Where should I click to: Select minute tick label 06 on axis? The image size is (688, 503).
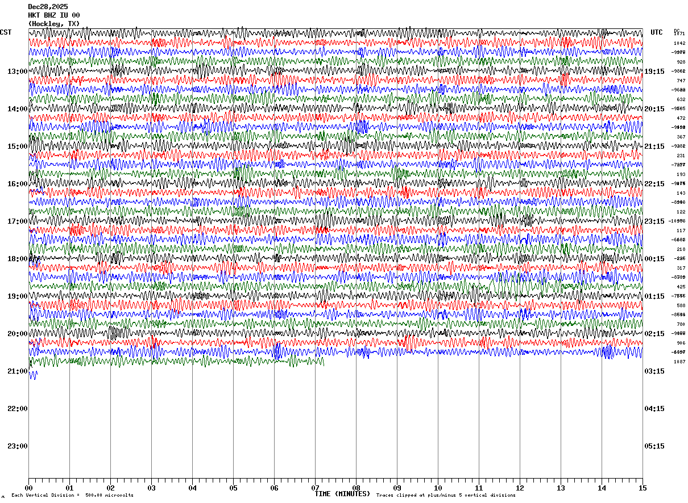[274, 488]
